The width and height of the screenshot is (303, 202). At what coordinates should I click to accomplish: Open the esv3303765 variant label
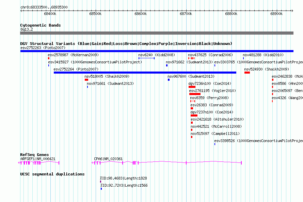(258, 62)
